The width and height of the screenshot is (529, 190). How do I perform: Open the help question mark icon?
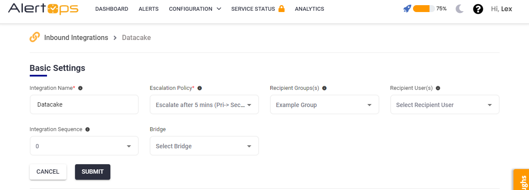click(478, 9)
